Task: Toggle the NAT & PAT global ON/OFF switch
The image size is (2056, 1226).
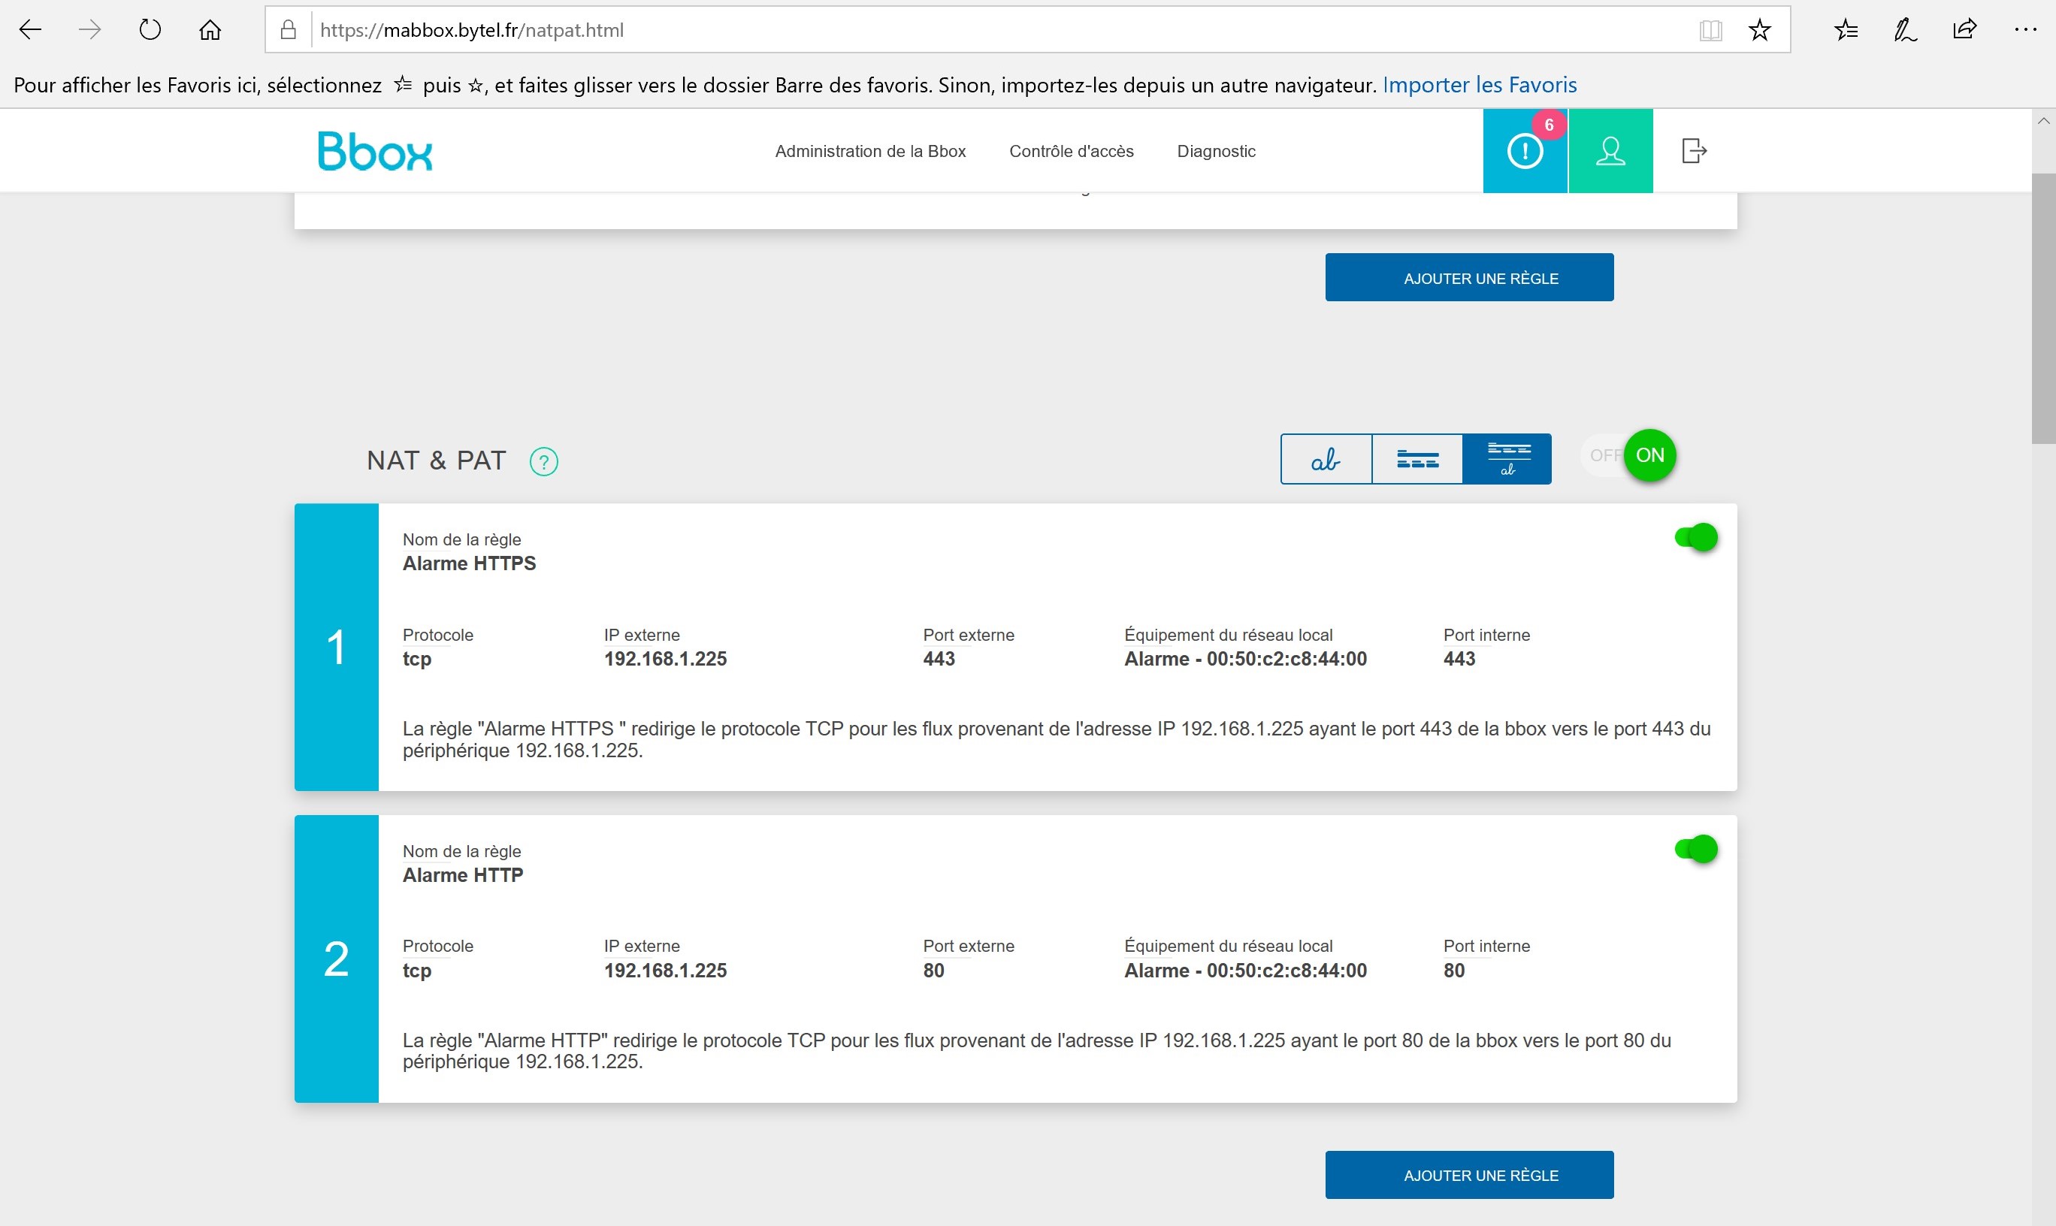Action: 1628,455
